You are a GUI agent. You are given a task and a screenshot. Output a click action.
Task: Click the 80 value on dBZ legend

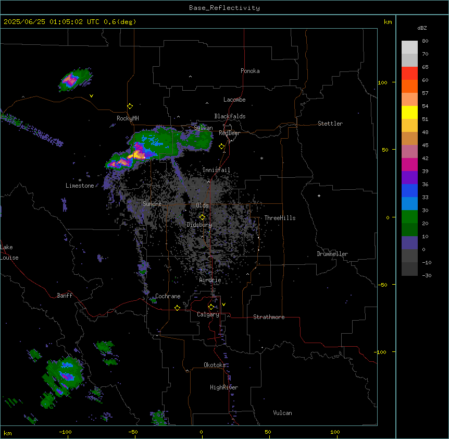point(425,41)
